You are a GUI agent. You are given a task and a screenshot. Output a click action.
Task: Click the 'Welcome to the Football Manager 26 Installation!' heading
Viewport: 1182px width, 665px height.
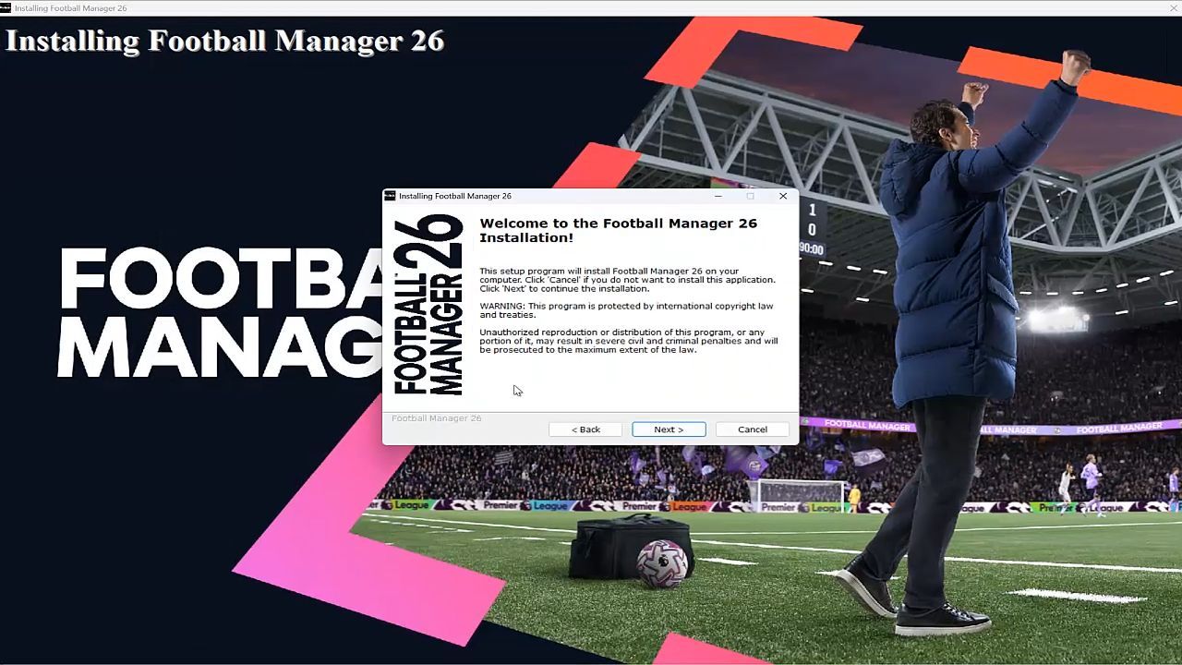[618, 230]
